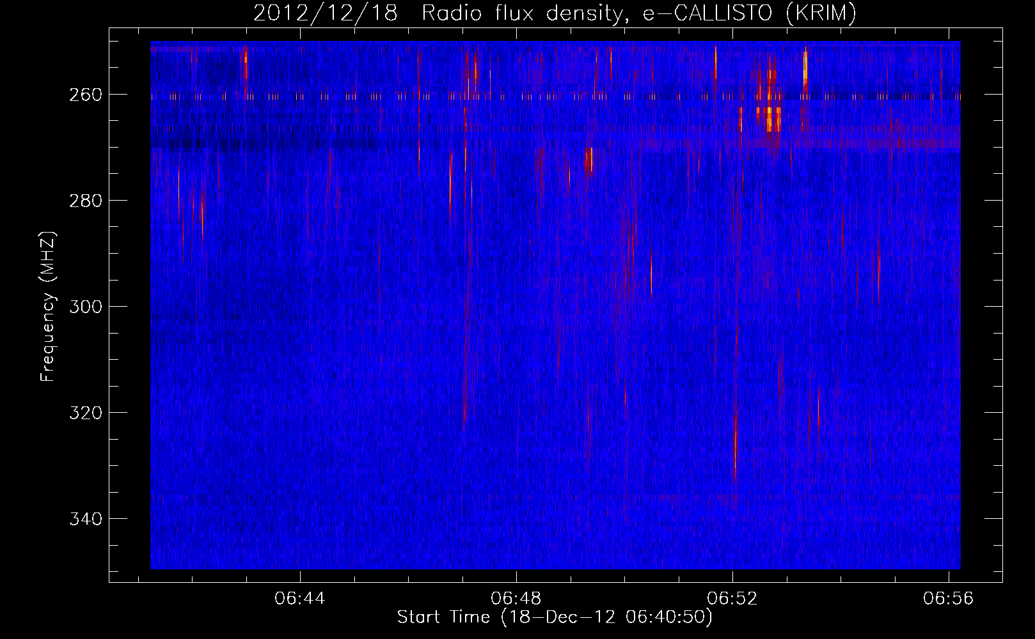
Task: Click the 06:56 time tick label
Action: [x=949, y=599]
